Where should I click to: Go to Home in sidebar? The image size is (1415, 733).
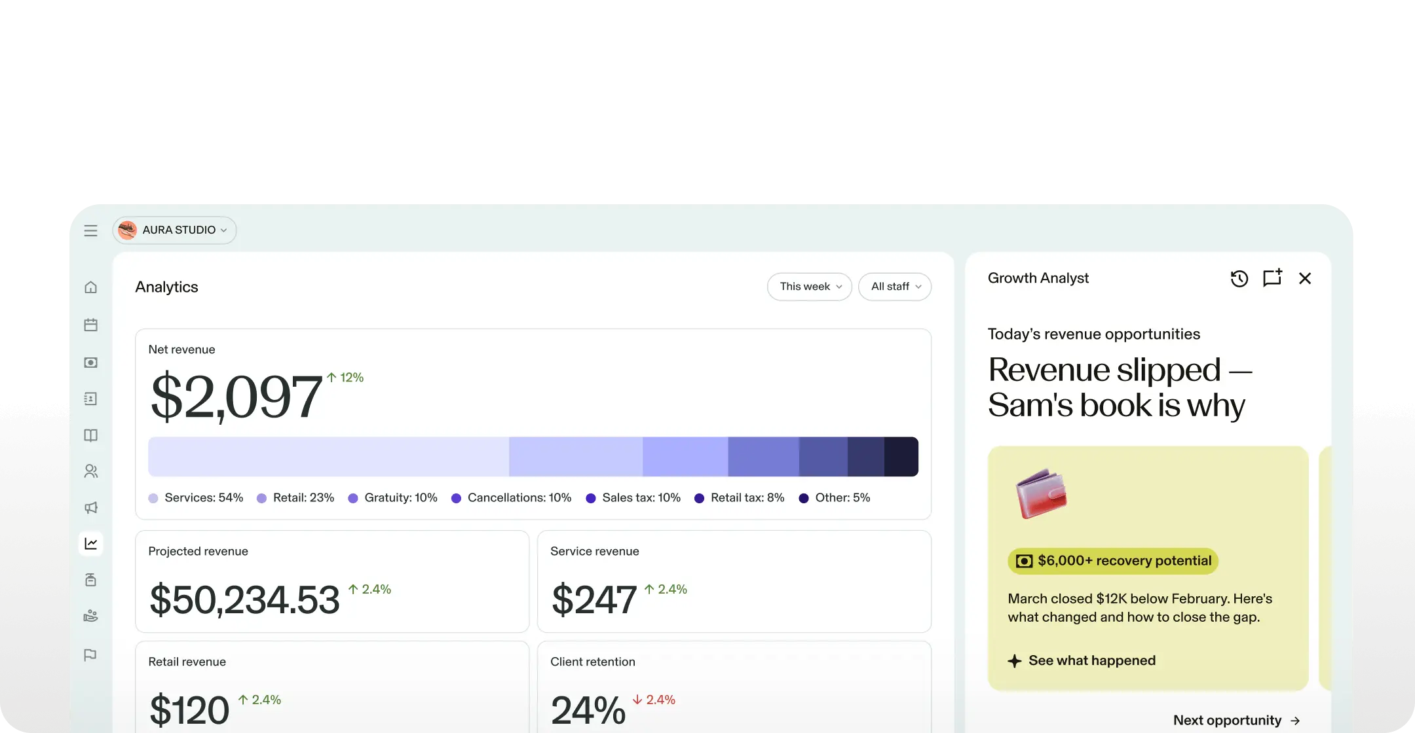click(x=90, y=287)
